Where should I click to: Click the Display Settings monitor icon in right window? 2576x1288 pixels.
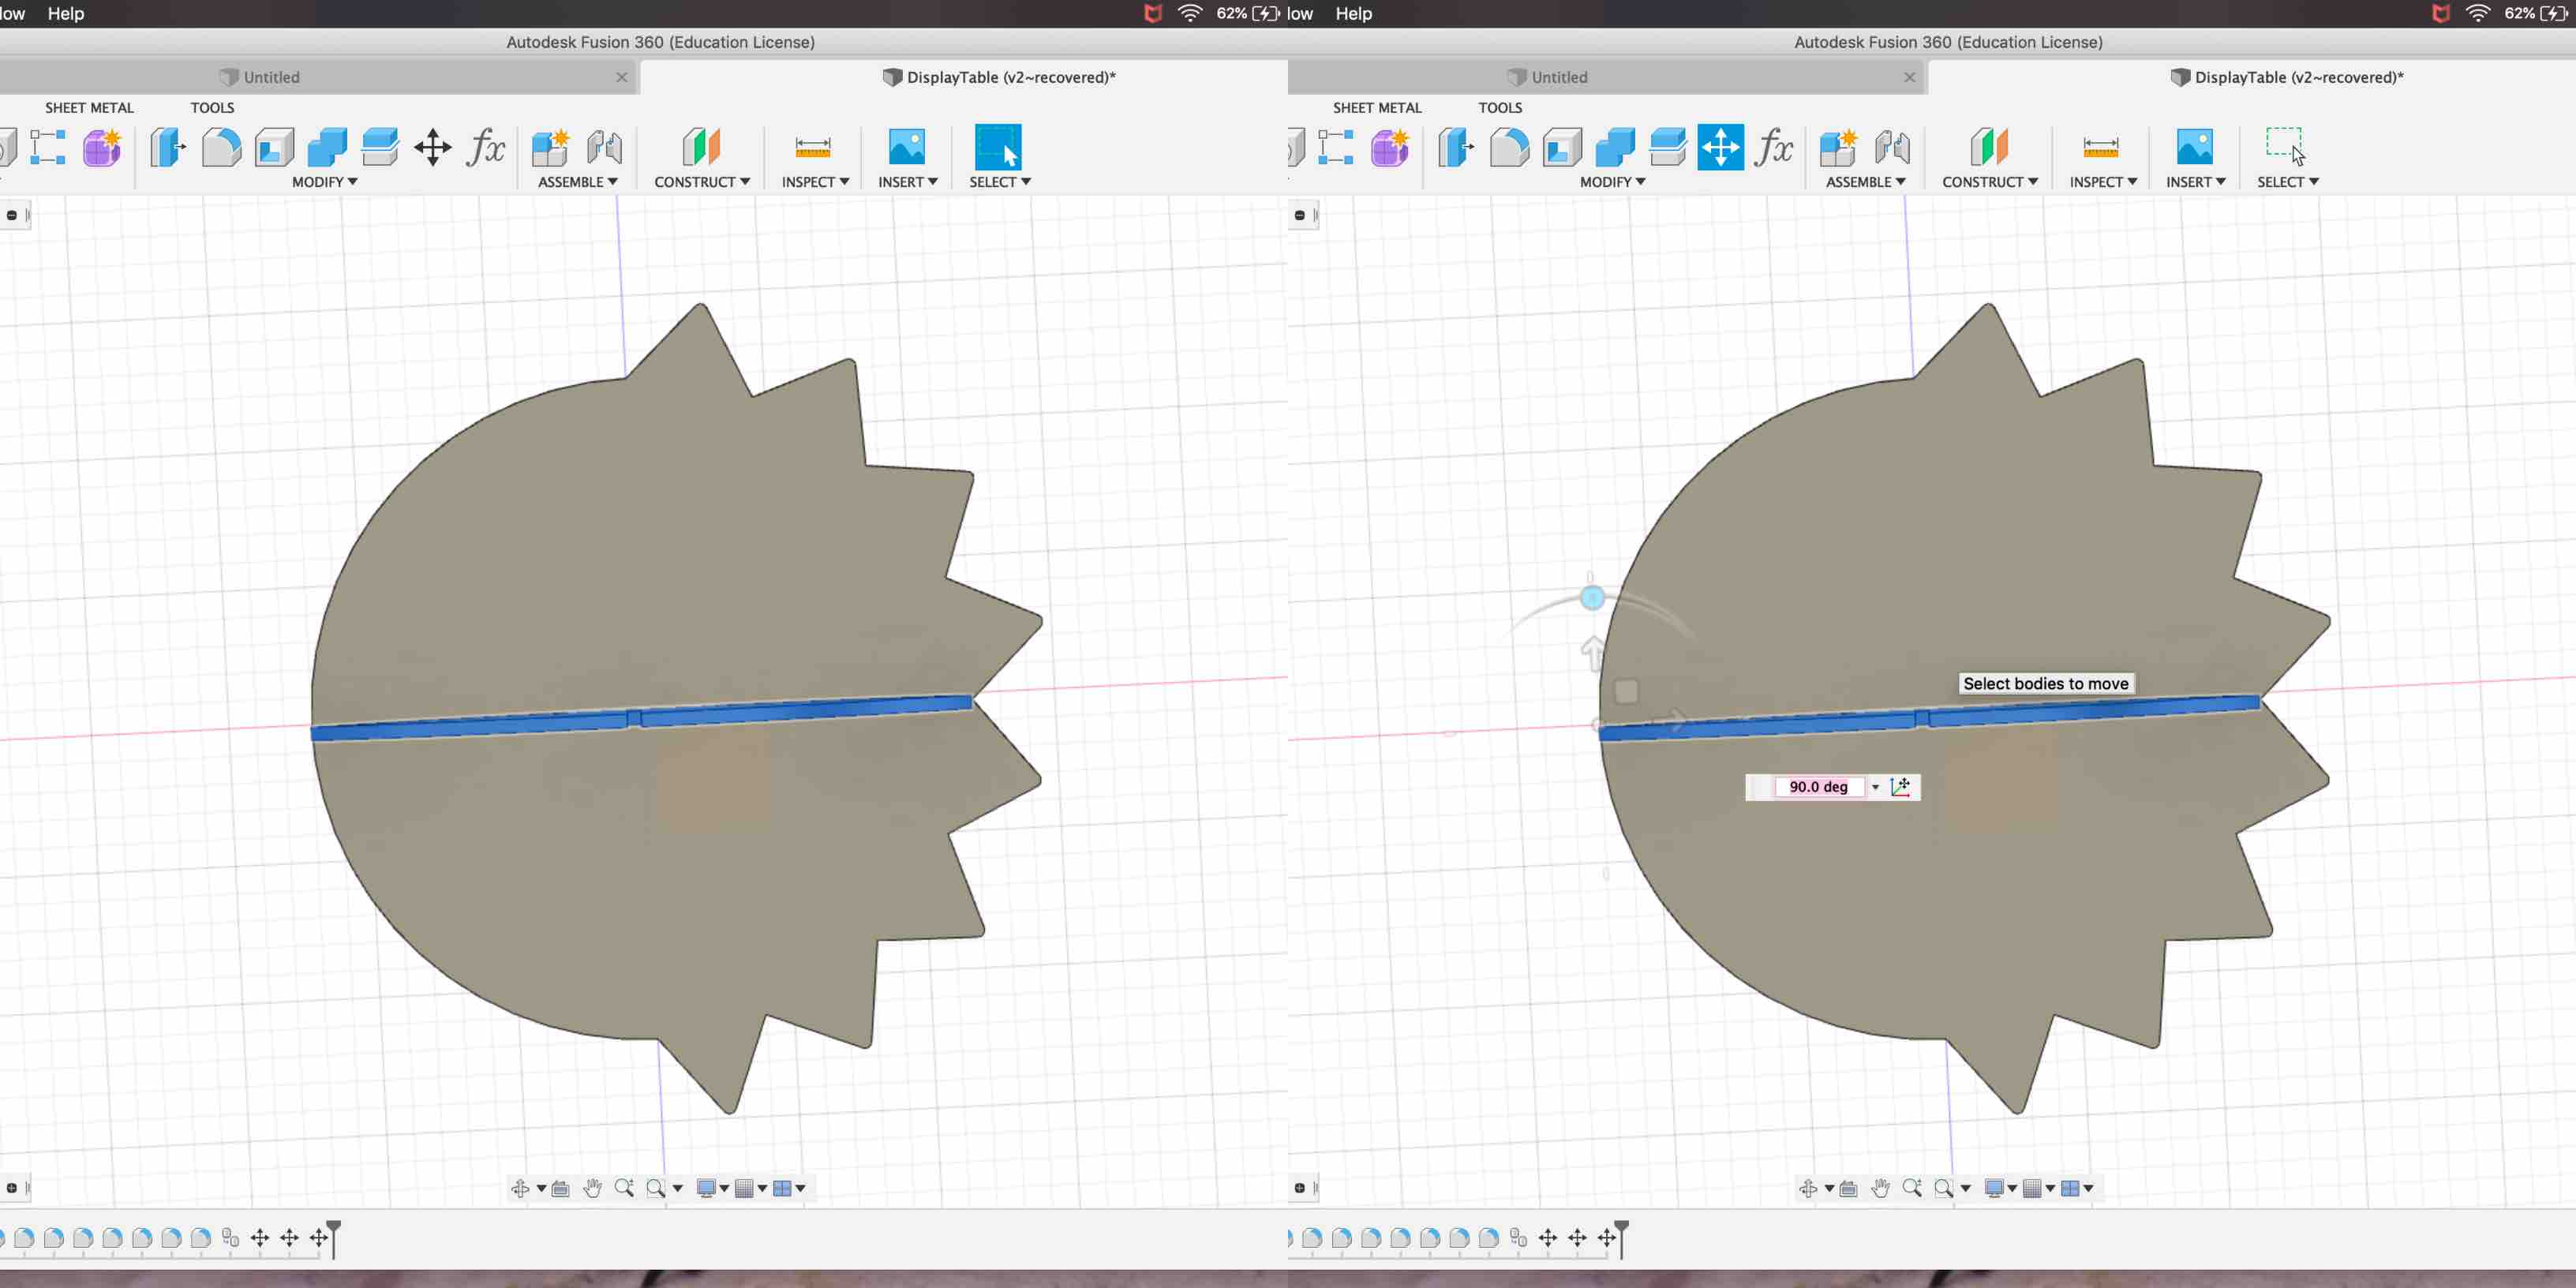click(1994, 1187)
